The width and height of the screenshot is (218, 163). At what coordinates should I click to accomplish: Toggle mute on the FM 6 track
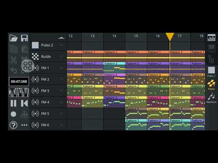[61, 125]
